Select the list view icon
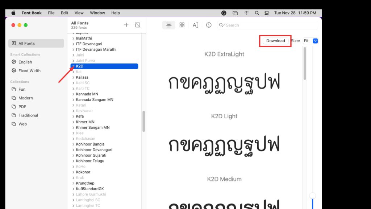The height and width of the screenshot is (209, 371). 169,25
